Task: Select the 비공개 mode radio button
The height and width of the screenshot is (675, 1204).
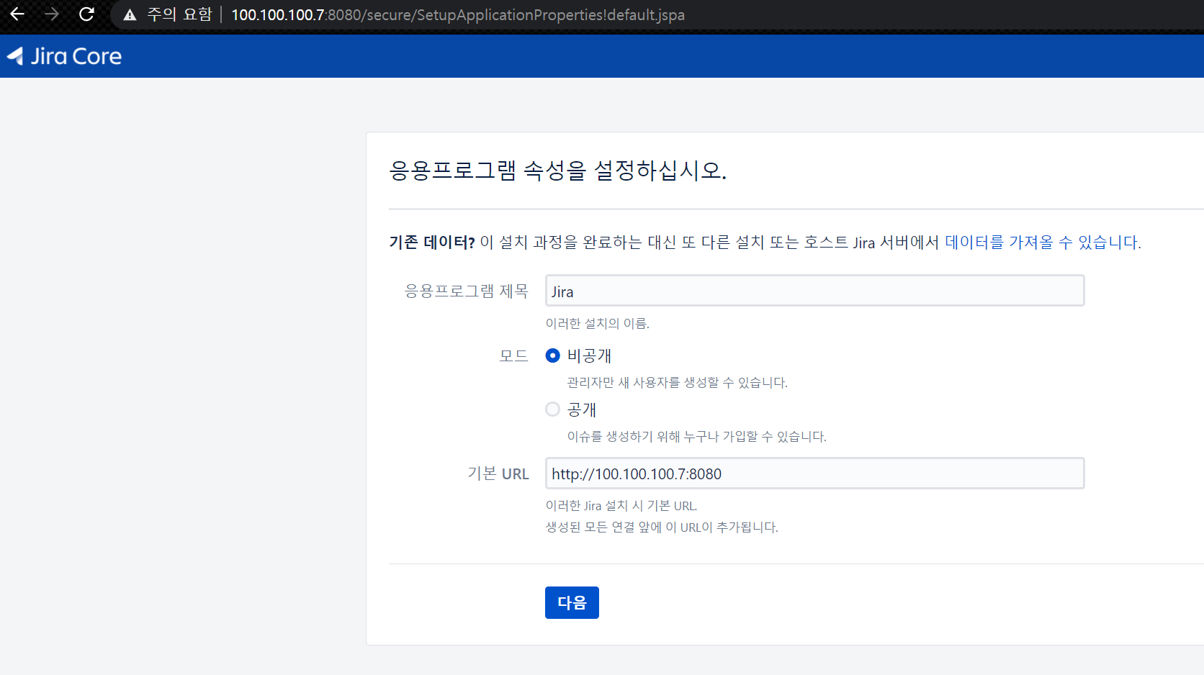Action: click(552, 355)
